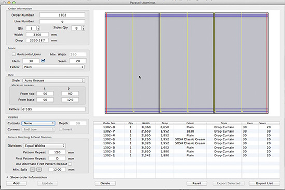Uncheck the checkbox next to Hem
285x190 pixels.
43,60
